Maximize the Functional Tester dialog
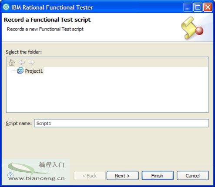The height and width of the screenshot is (187, 215). tap(198, 7)
